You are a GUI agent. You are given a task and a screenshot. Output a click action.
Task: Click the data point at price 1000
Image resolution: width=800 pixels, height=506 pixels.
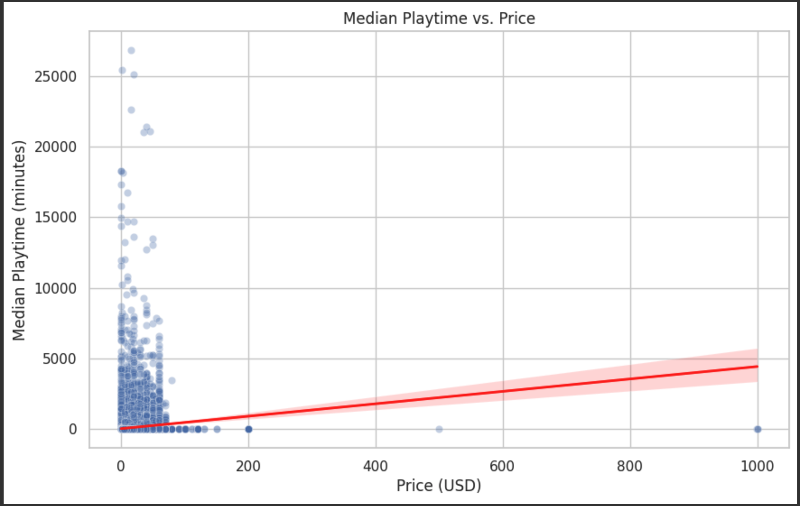point(758,429)
